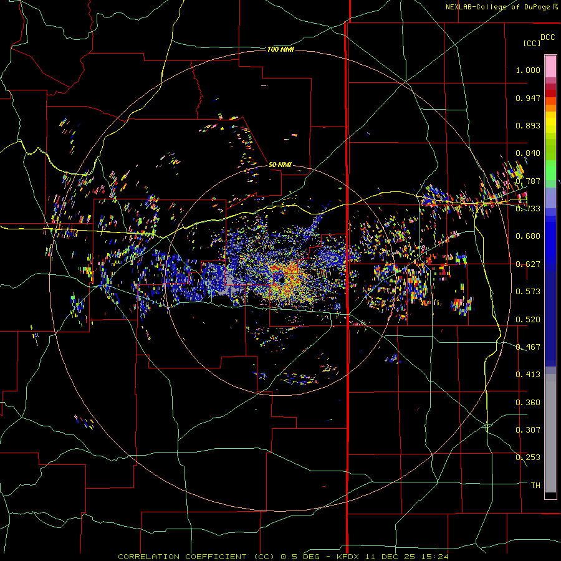This screenshot has width=561, height=561.
Task: Click the 0.840 legend value
Action: (x=528, y=153)
